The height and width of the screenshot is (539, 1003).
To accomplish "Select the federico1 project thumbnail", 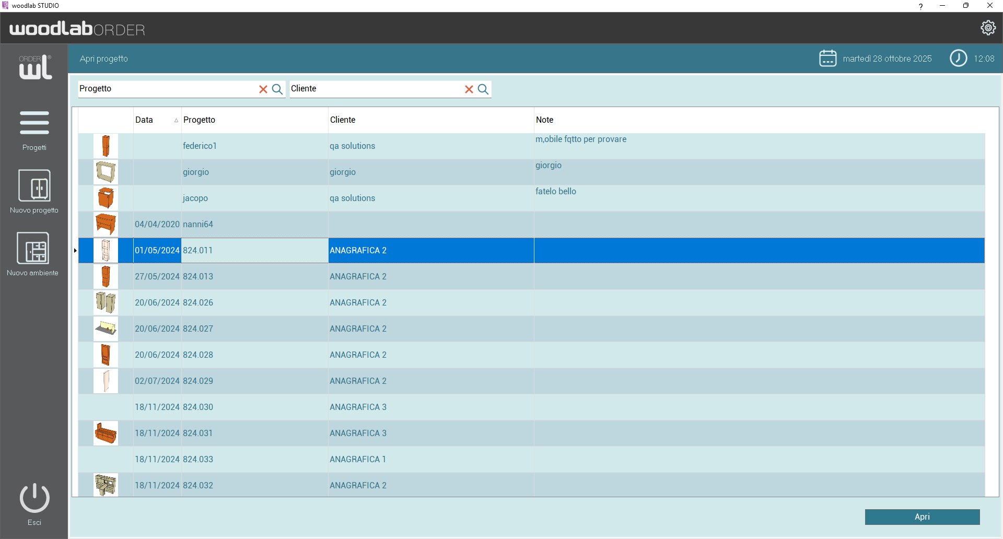I will (x=106, y=146).
